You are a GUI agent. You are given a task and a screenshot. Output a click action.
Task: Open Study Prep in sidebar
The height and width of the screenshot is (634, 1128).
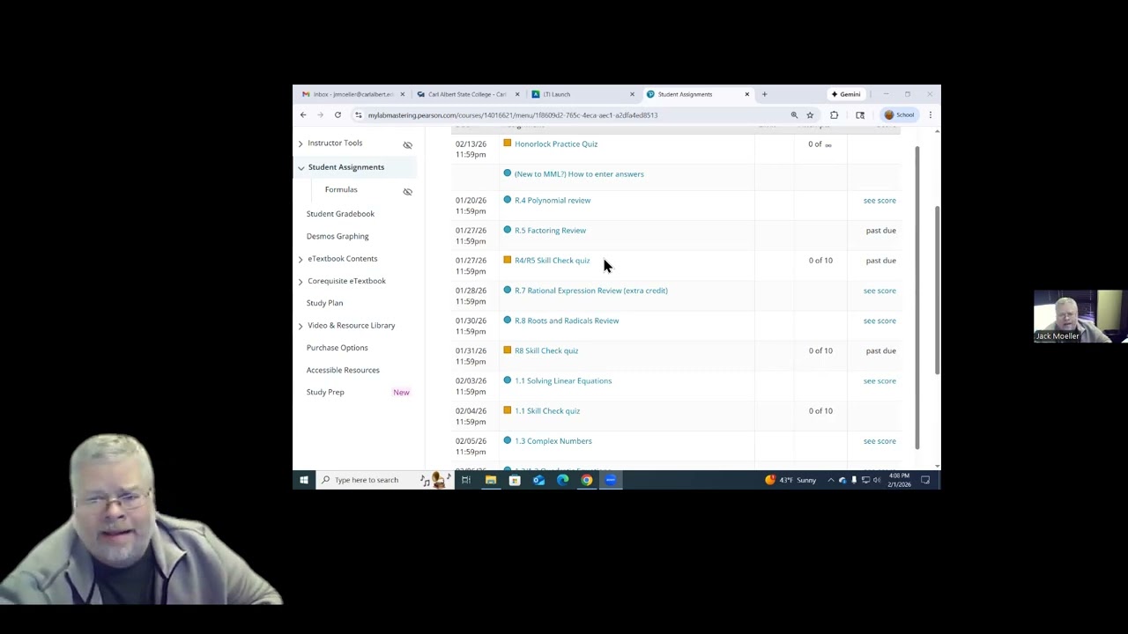(325, 392)
